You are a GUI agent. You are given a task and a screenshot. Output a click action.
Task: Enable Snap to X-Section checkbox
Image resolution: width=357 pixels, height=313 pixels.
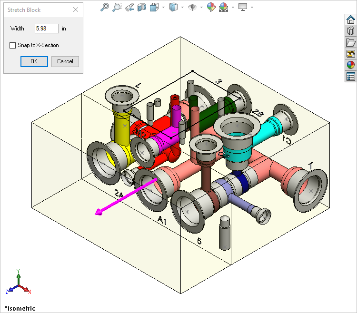13,45
